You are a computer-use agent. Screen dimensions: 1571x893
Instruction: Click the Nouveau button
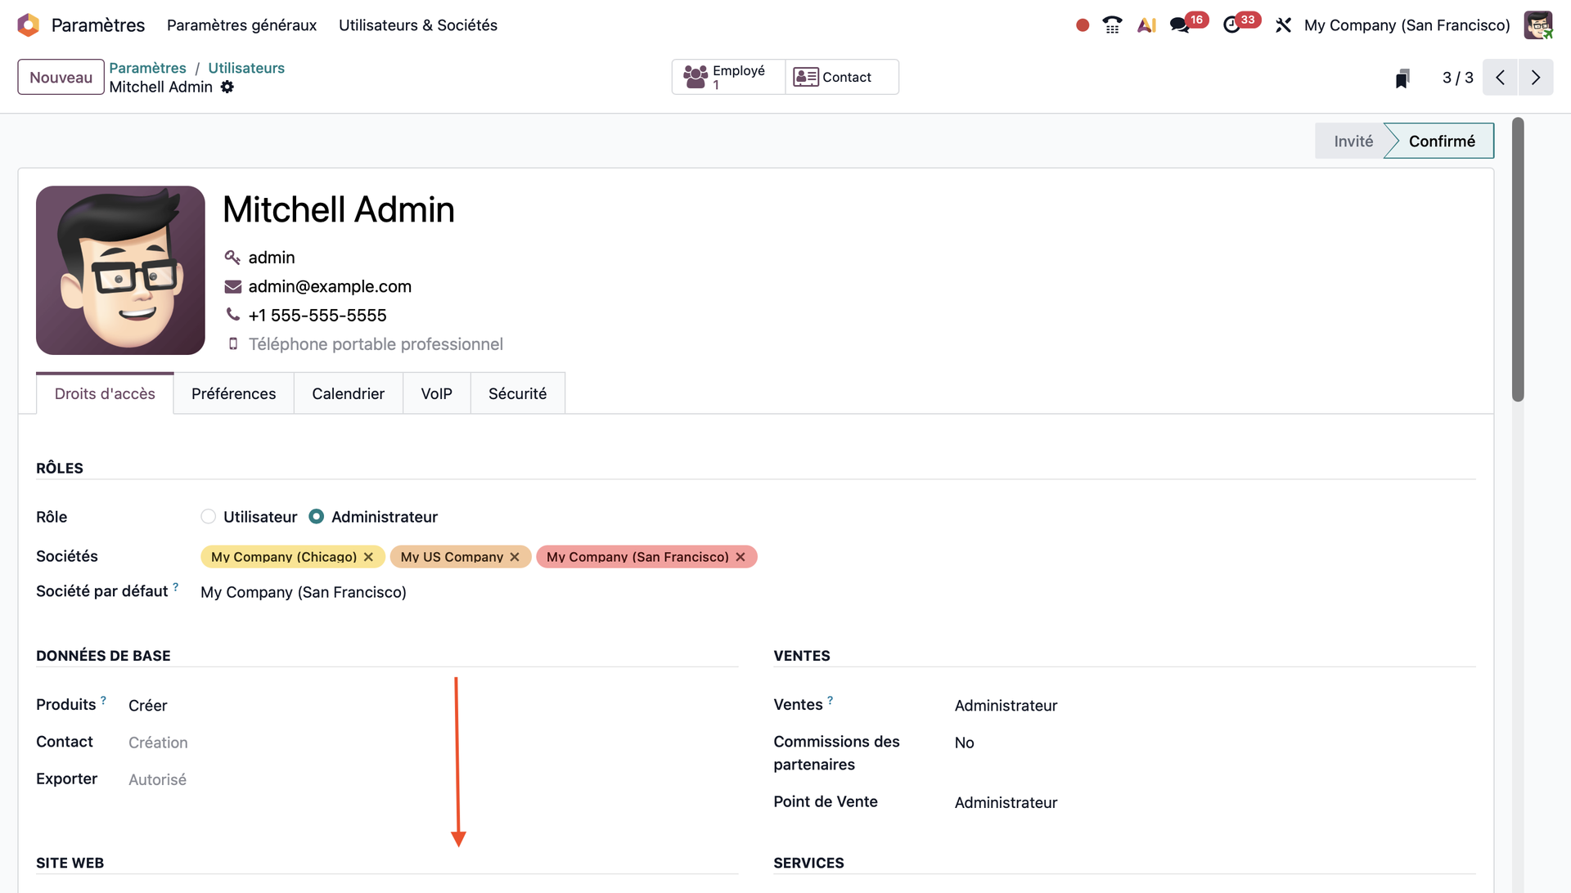click(x=61, y=78)
